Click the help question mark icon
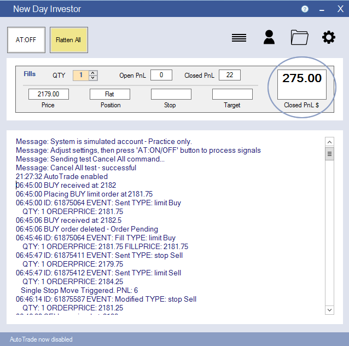Screen dimensions: 349x346 [x=305, y=9]
